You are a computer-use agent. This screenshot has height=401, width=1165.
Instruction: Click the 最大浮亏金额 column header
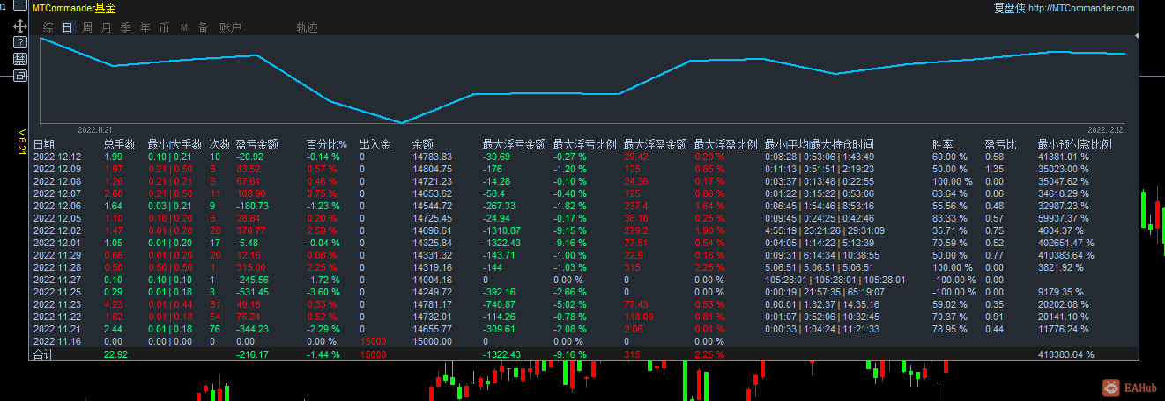point(514,144)
